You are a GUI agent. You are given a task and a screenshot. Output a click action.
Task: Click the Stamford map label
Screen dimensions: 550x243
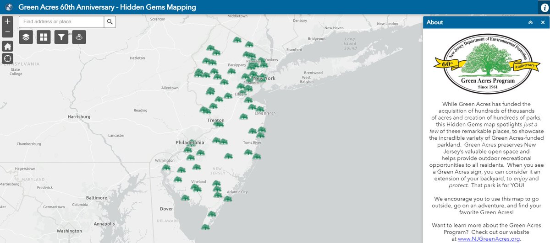(x=294, y=50)
